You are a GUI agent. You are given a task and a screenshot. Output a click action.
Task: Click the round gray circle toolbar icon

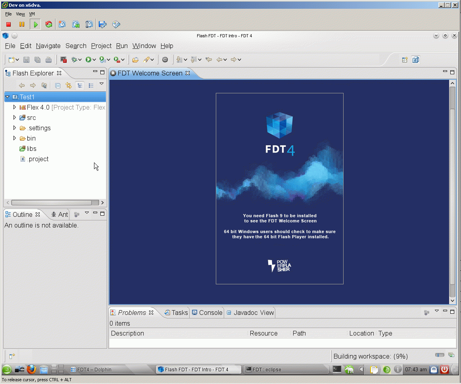pos(165,60)
